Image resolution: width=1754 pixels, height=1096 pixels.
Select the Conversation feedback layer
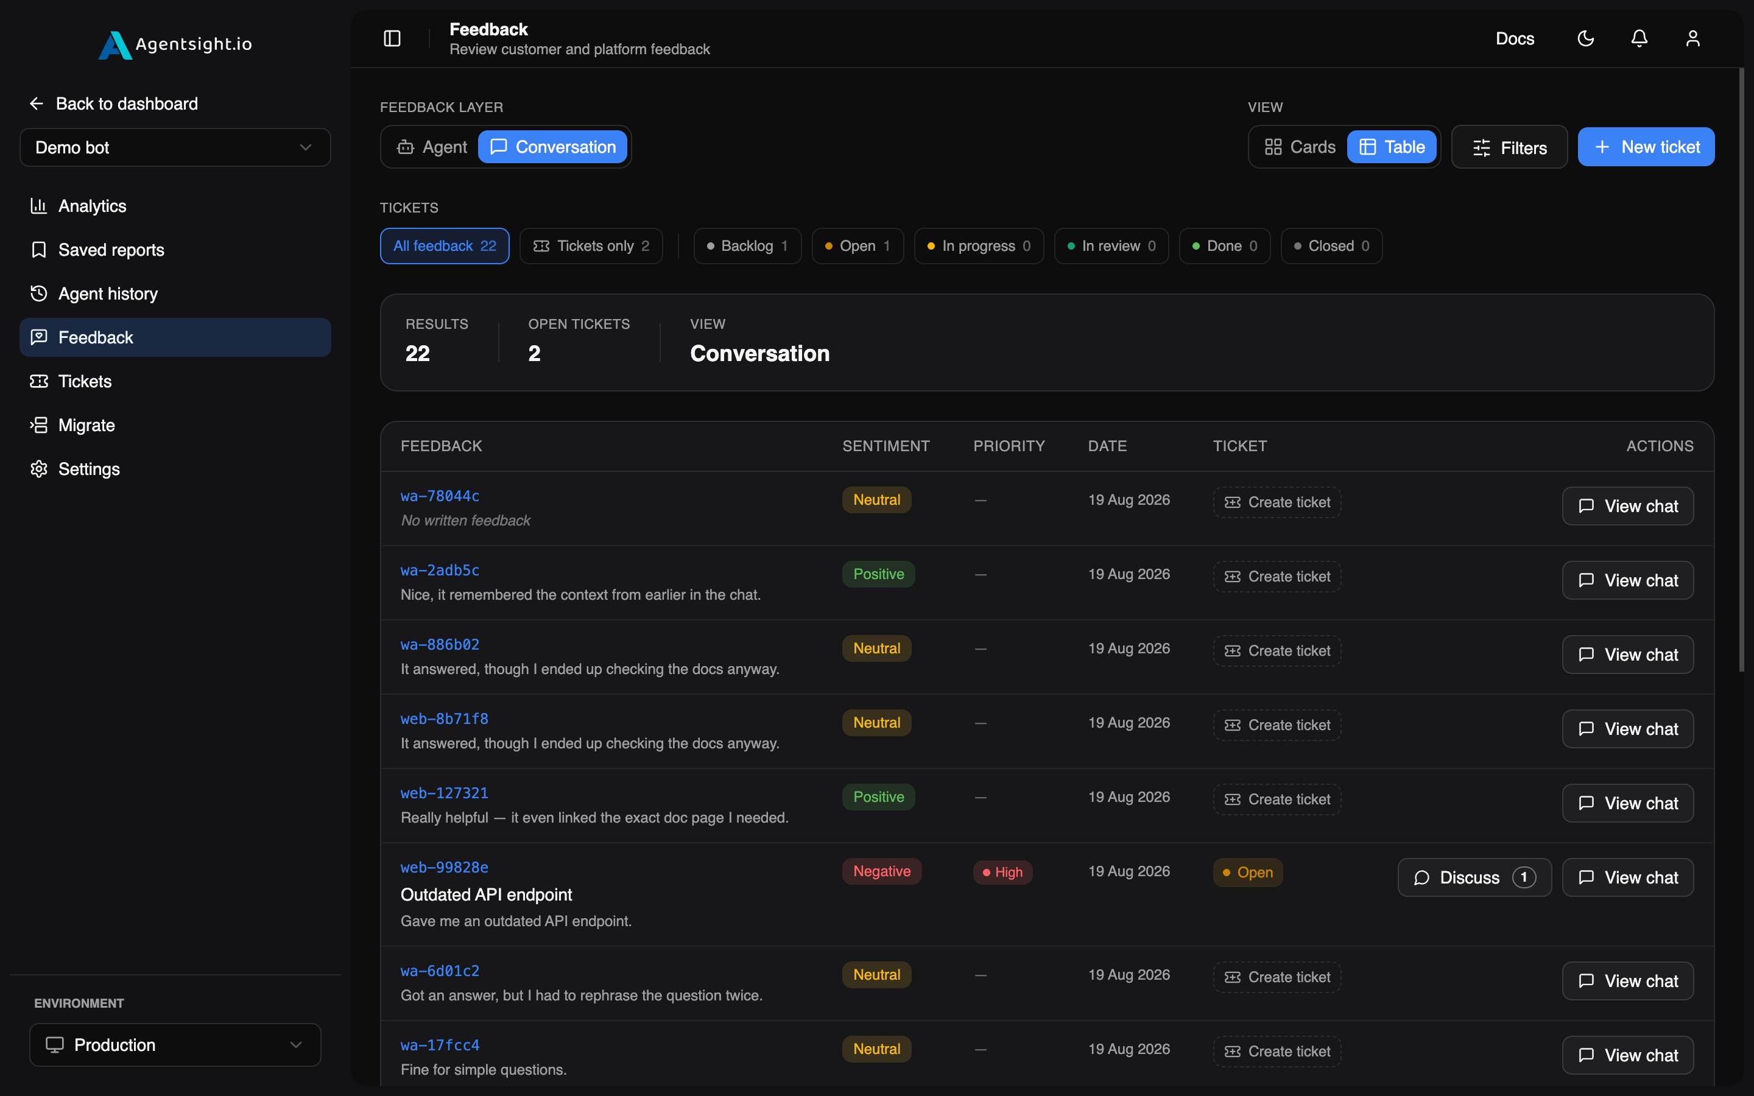[552, 147]
